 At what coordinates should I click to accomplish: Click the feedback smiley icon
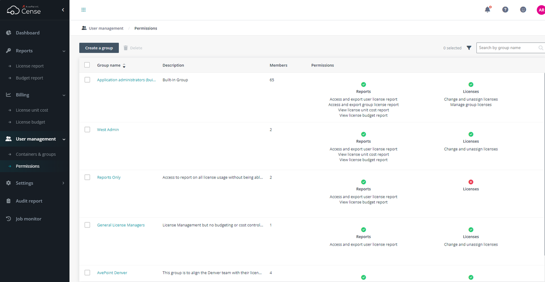(523, 10)
